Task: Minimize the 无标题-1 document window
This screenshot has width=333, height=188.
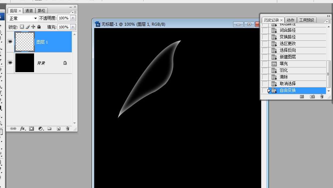Action: click(x=238, y=24)
